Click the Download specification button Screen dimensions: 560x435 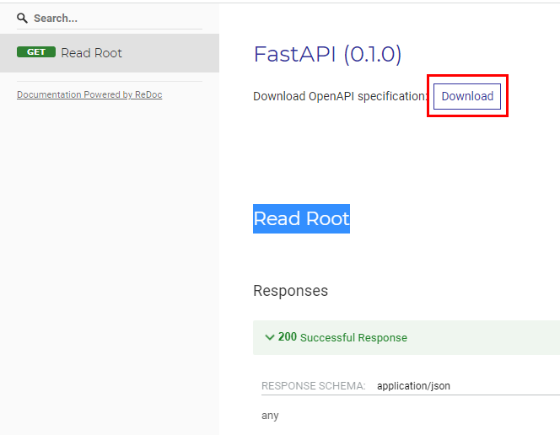pos(467,96)
